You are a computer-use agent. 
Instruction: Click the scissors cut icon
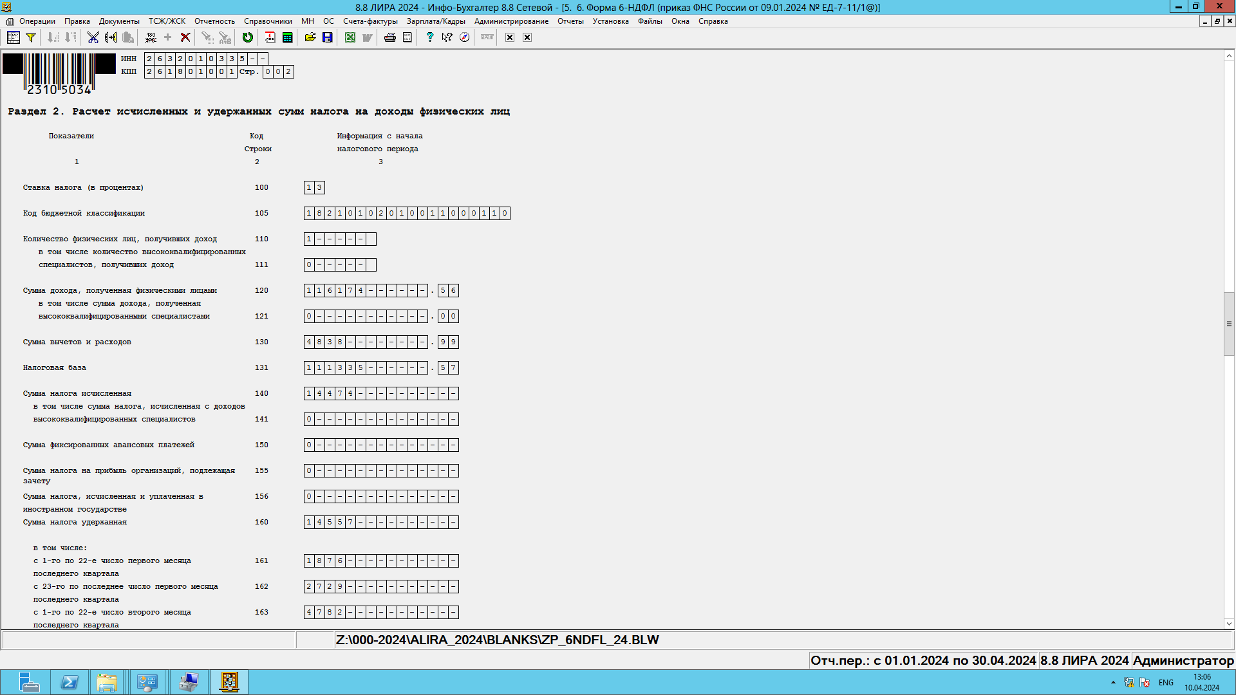coord(93,37)
